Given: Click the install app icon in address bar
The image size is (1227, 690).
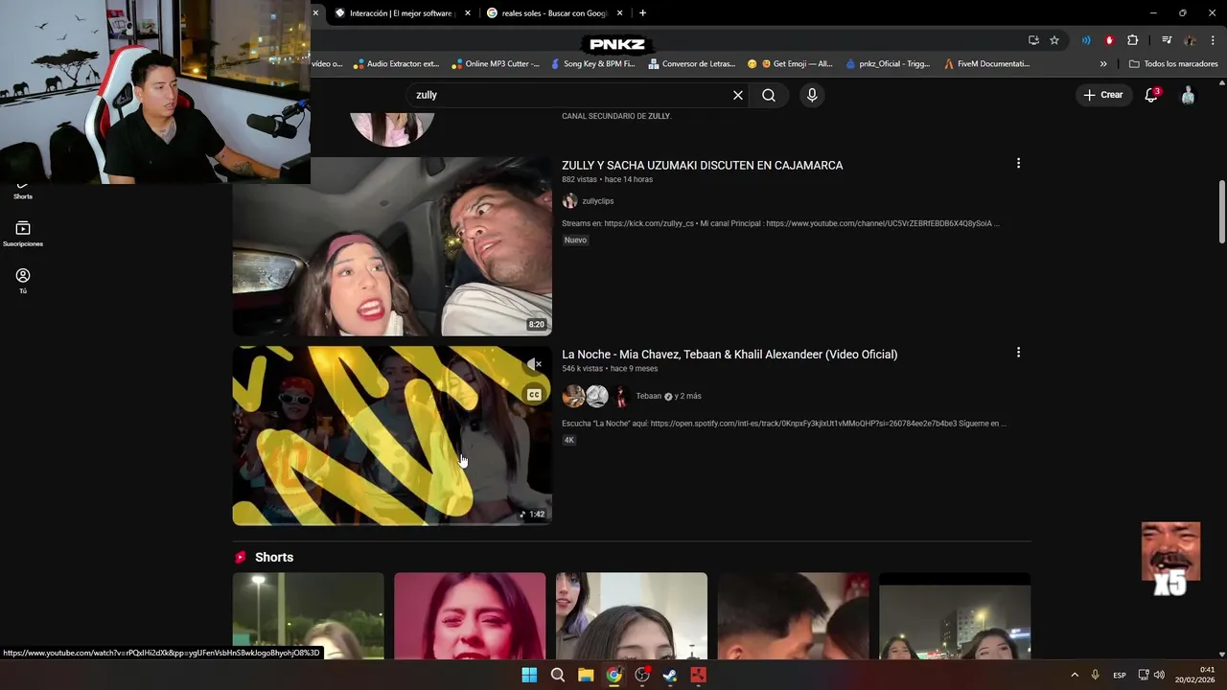Looking at the screenshot, I should coord(1033,40).
